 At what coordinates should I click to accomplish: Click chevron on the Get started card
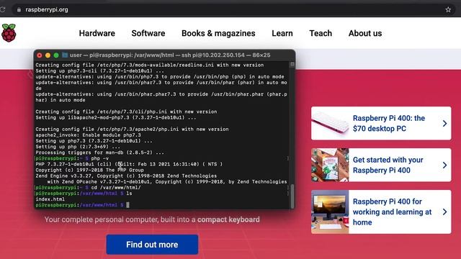pos(444,165)
